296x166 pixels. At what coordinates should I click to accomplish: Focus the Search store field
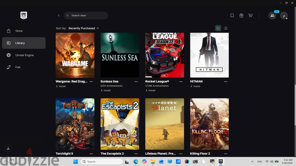[x=86, y=15]
